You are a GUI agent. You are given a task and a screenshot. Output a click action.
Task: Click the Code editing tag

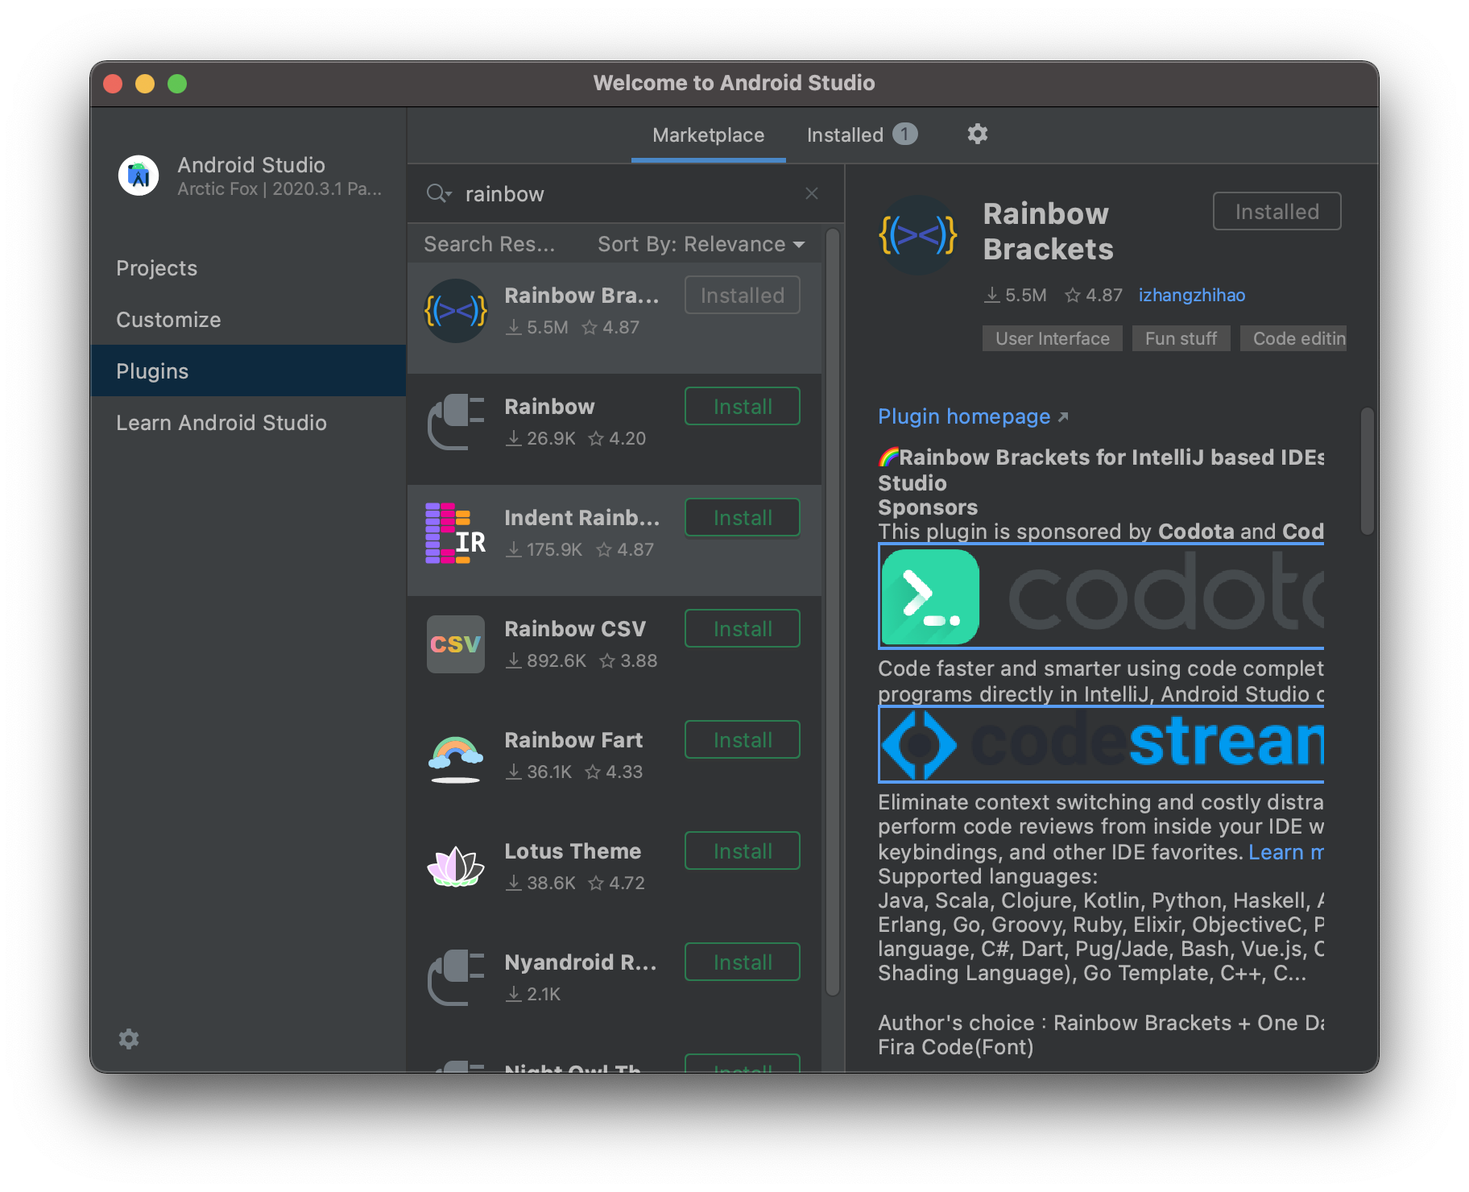[x=1294, y=338]
